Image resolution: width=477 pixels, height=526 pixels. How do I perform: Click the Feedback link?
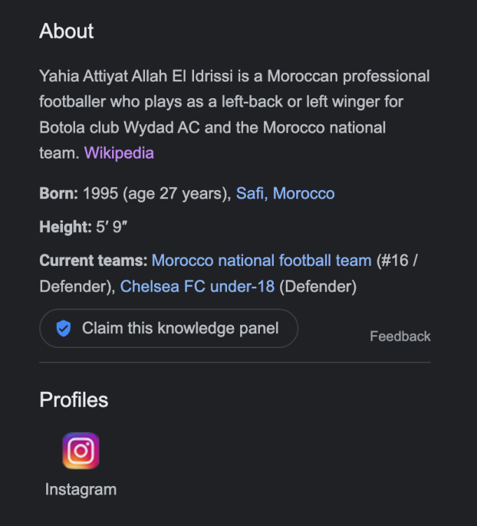click(x=400, y=337)
